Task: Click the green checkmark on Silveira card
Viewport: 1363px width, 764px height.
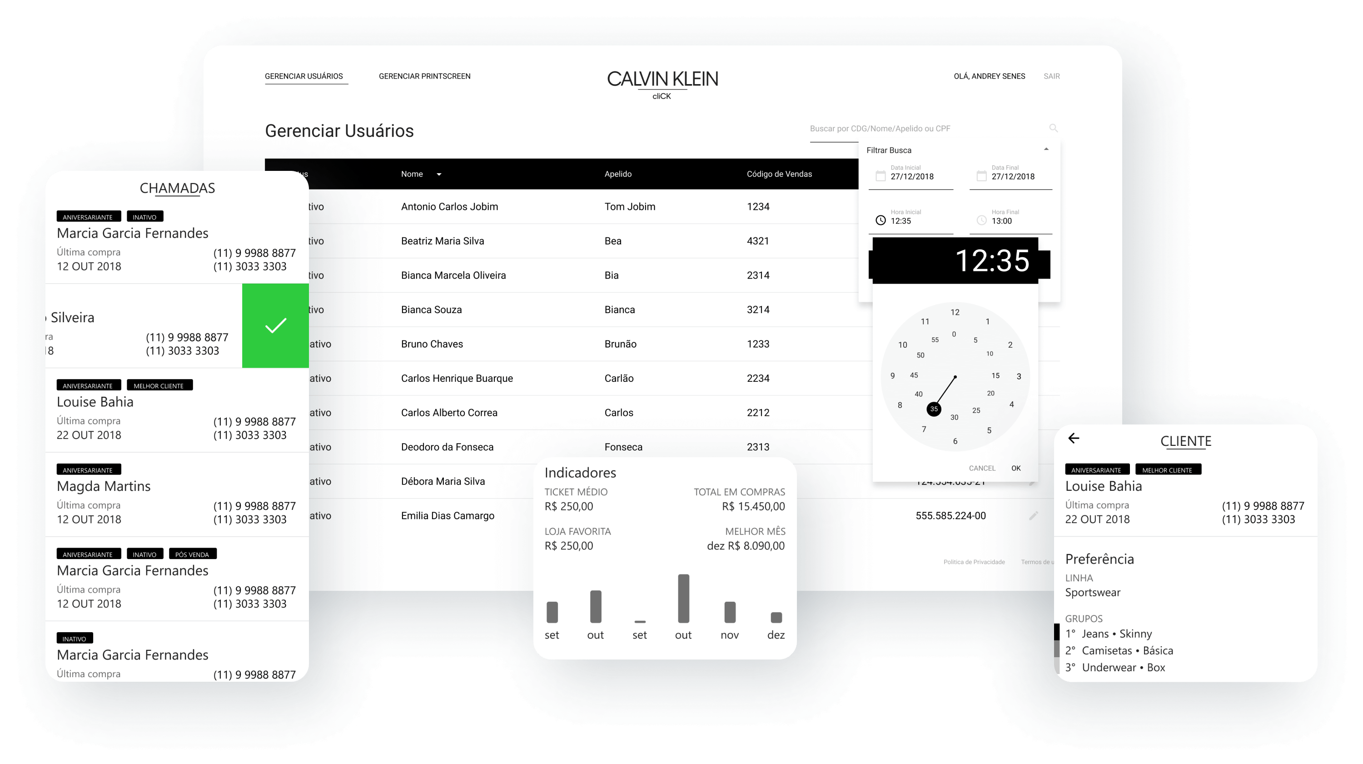Action: 275,325
